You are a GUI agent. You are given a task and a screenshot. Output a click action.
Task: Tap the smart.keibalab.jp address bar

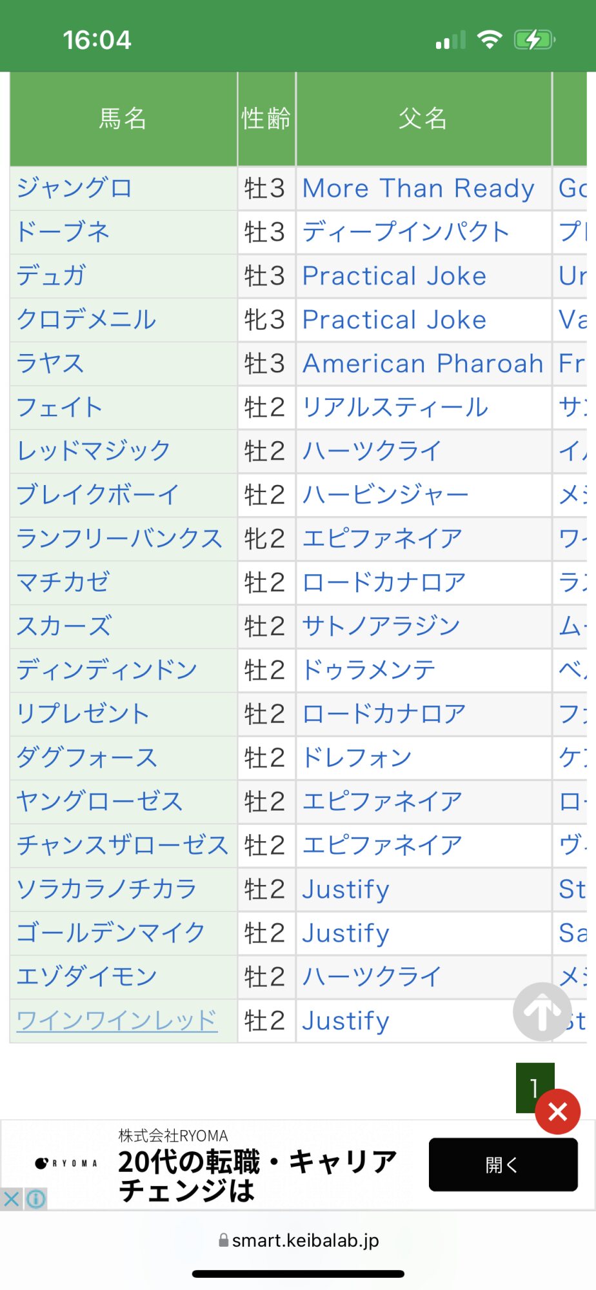[299, 1240]
